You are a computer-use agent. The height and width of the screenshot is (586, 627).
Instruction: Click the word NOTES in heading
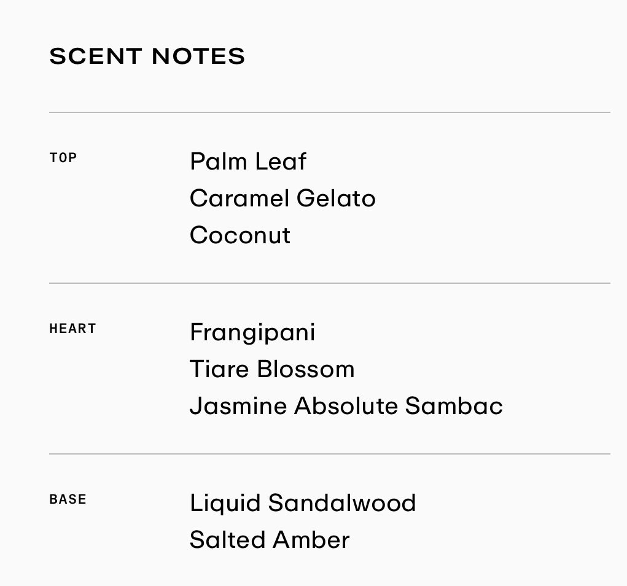tap(198, 56)
